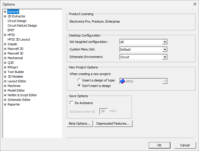The width and height of the screenshot is (199, 151).
Task: Click the HFSS design type icon
Action: [123, 81]
